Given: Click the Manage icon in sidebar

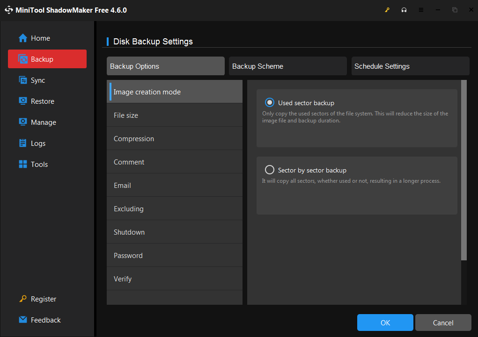Looking at the screenshot, I should click(23, 122).
